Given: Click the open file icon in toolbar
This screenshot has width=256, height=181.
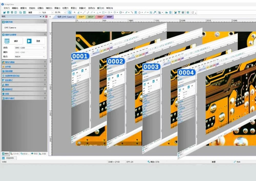Looking at the screenshot, I should (x=4, y=12).
